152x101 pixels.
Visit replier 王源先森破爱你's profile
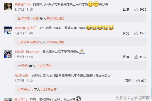[28, 42]
